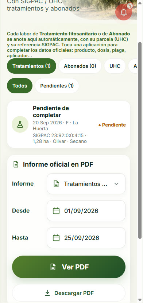This screenshot has height=303, width=143.
Task: Click the bold Tratamiento fitosanitario text
Action: 68,34
